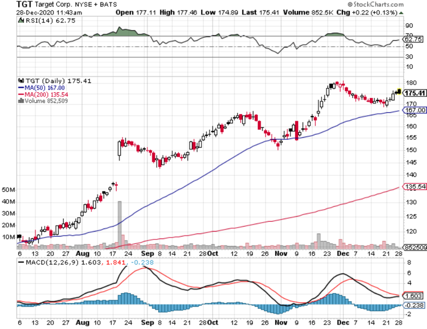Click the 167.00 MA(50) value tag

pyautogui.click(x=415, y=110)
